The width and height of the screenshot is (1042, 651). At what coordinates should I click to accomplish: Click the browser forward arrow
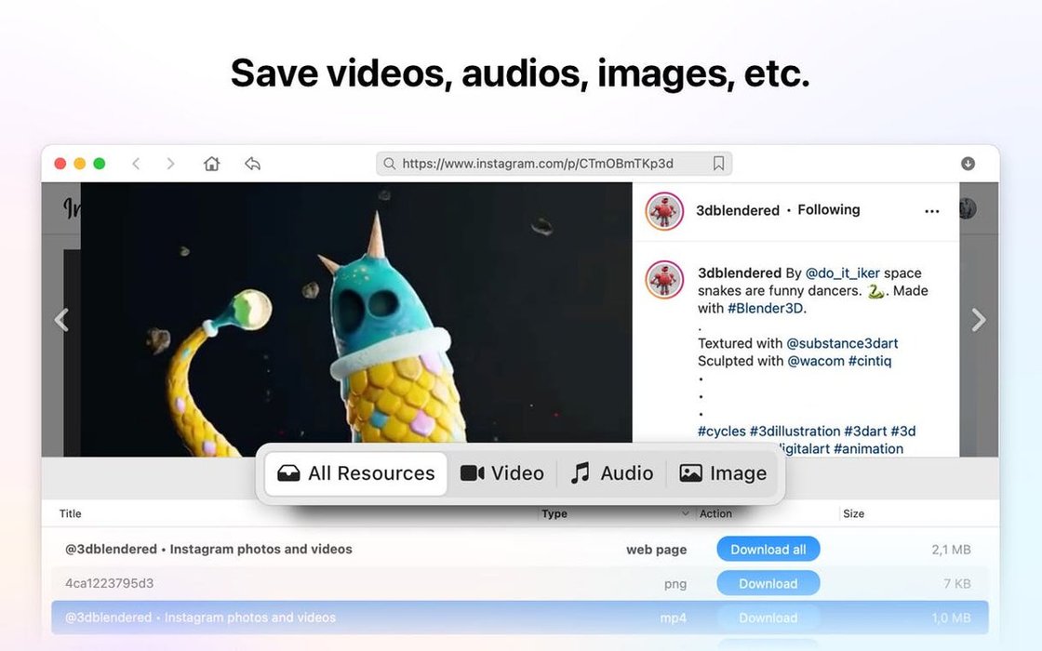click(170, 164)
